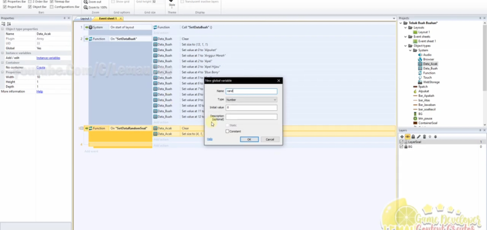Click the Zoom out magnifier icon
Screen dimensions: 487x230
click(x=86, y=2)
